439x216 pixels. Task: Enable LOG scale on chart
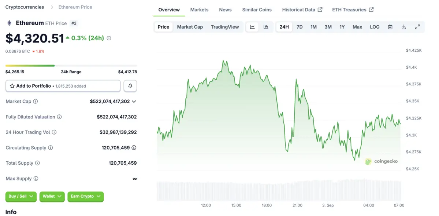pos(375,27)
